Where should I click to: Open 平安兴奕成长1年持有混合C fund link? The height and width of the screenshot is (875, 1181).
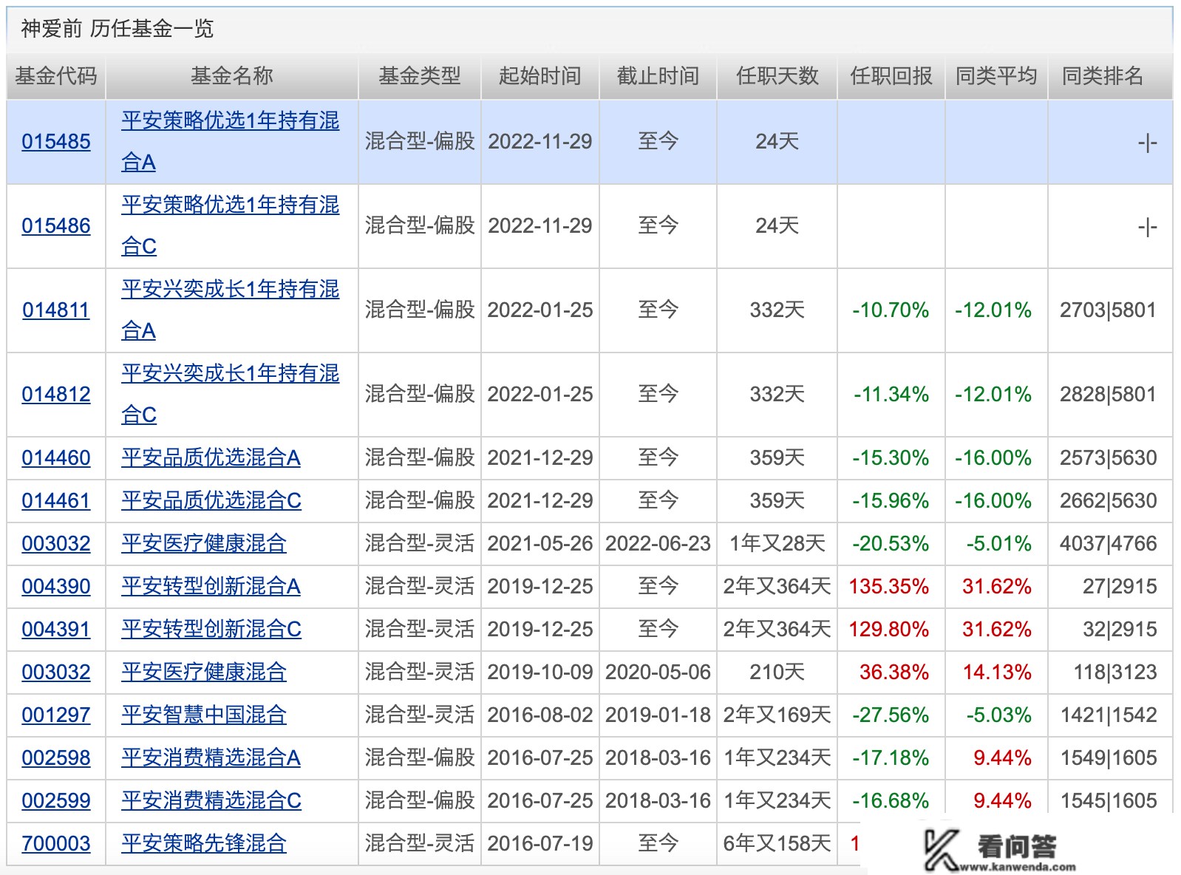(x=230, y=394)
